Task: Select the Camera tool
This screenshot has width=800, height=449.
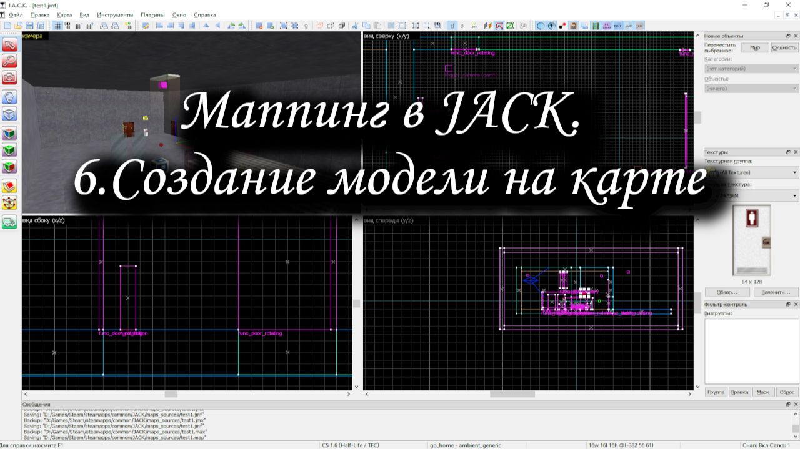Action: (9, 77)
